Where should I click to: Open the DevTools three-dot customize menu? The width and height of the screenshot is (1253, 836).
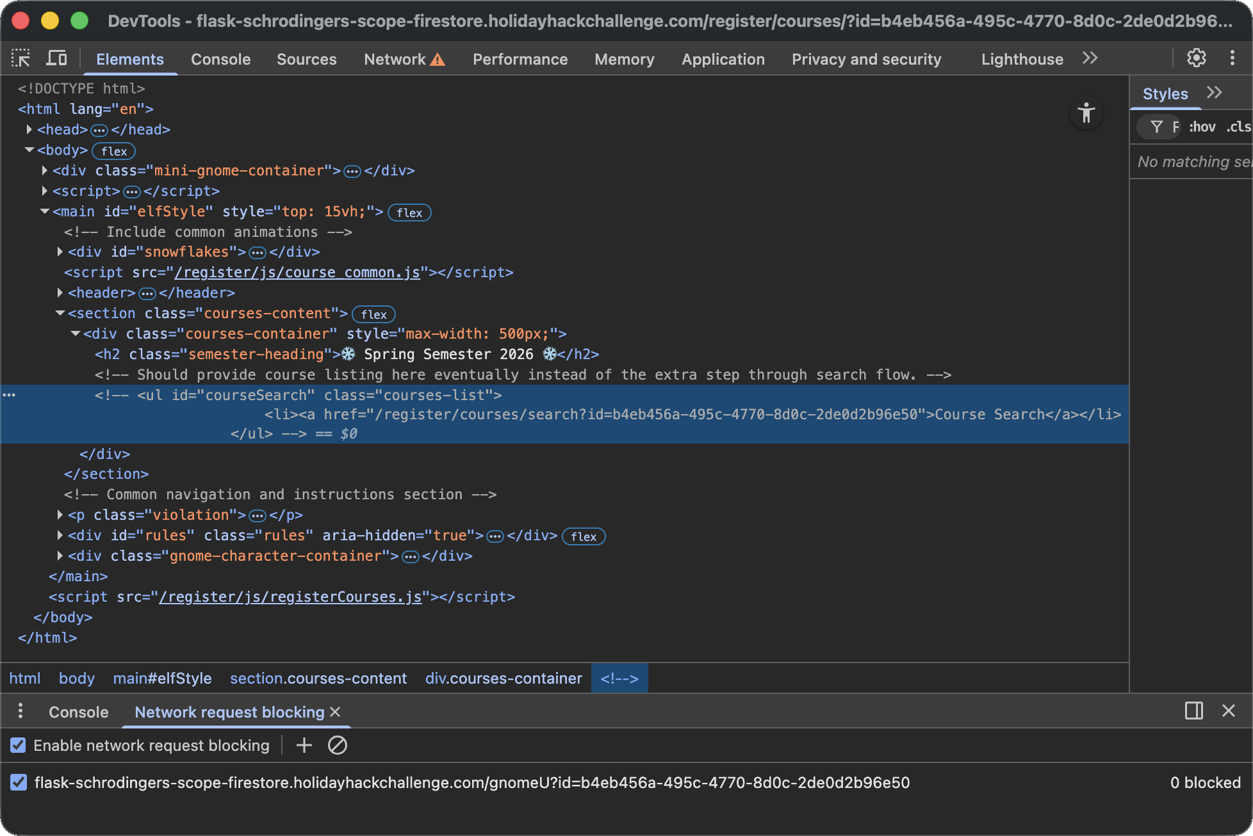coord(1232,58)
